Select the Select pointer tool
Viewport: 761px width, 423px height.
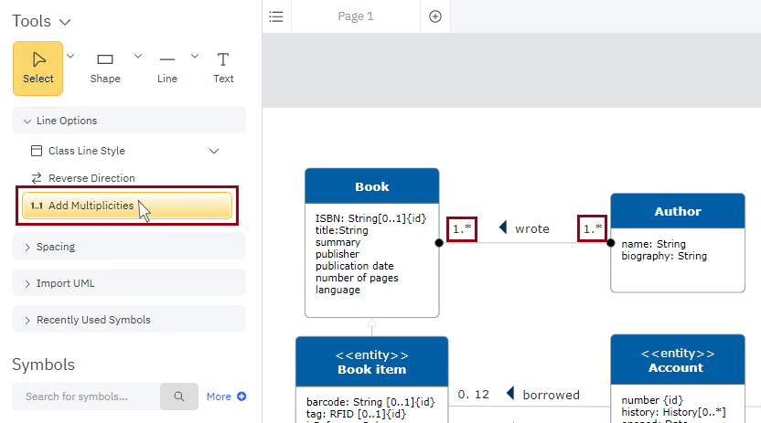point(38,68)
